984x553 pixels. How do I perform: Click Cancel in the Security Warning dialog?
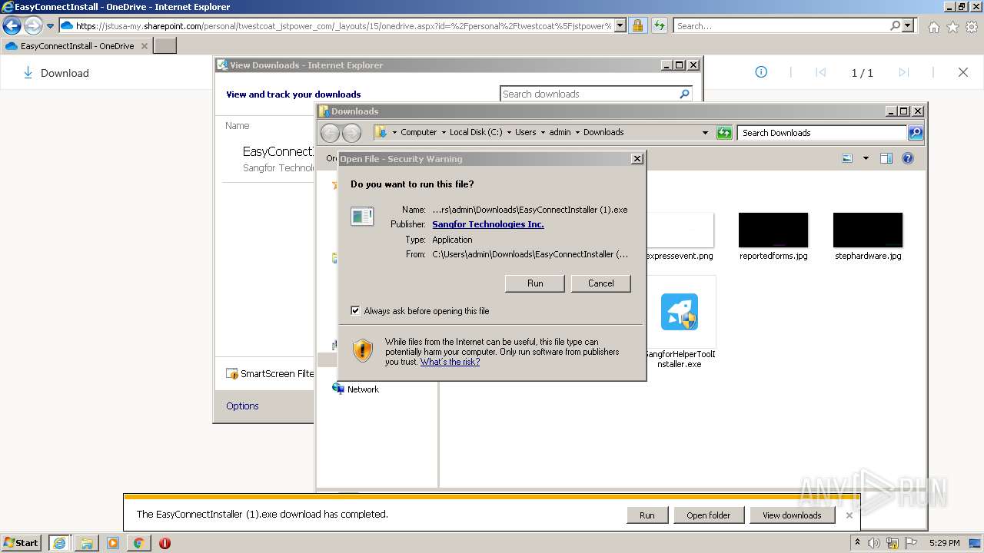click(600, 283)
